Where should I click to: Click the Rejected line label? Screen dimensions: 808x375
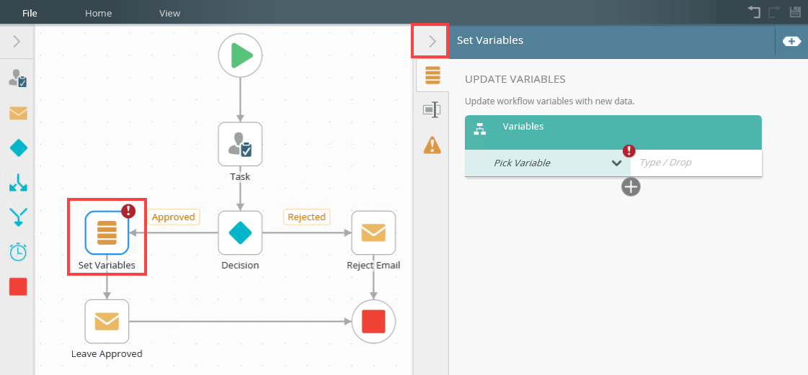click(x=306, y=217)
